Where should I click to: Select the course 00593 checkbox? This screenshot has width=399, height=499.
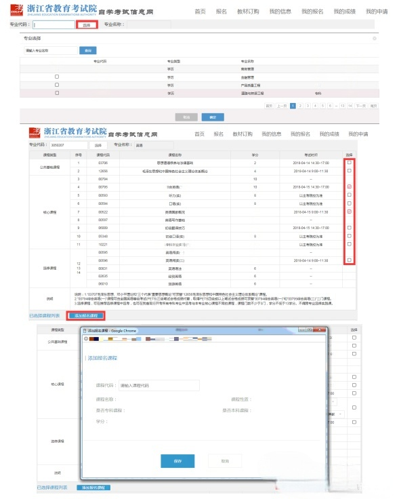[350, 195]
